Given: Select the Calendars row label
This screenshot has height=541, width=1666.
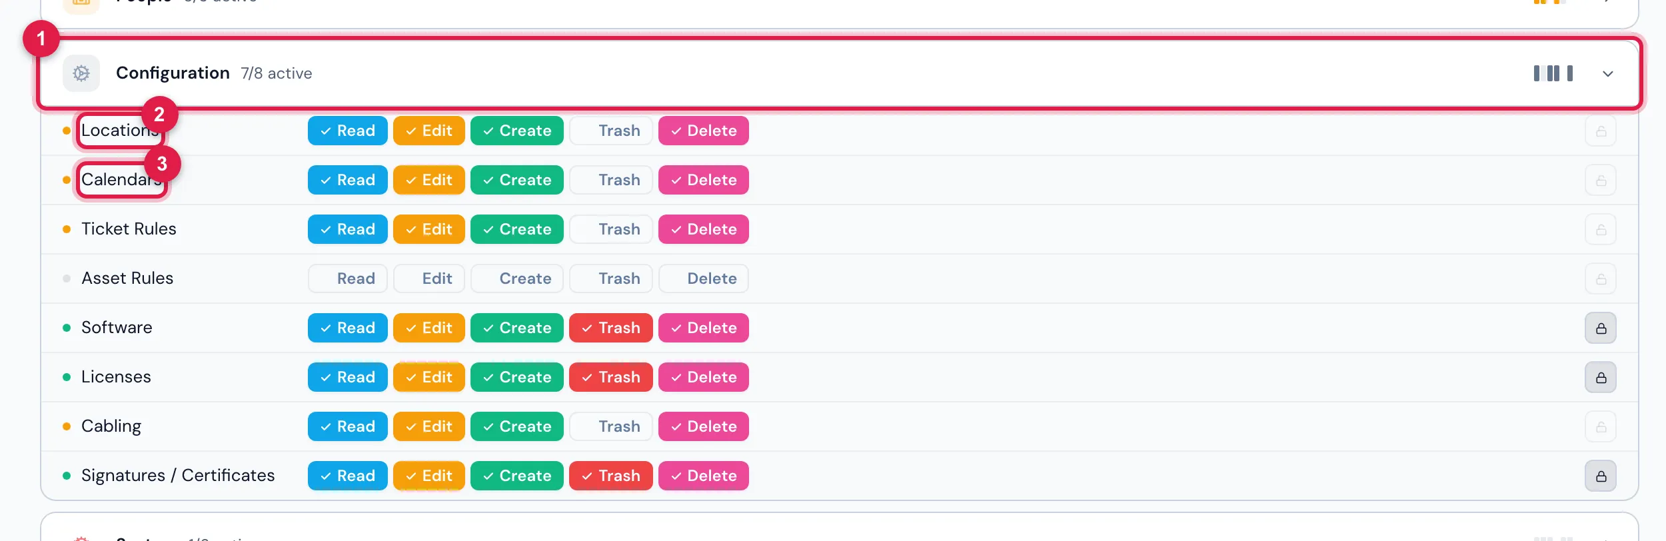Looking at the screenshot, I should click(122, 180).
